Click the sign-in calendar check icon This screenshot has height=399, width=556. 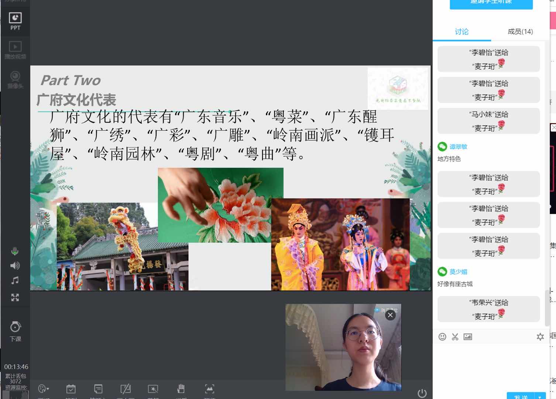pos(71,389)
